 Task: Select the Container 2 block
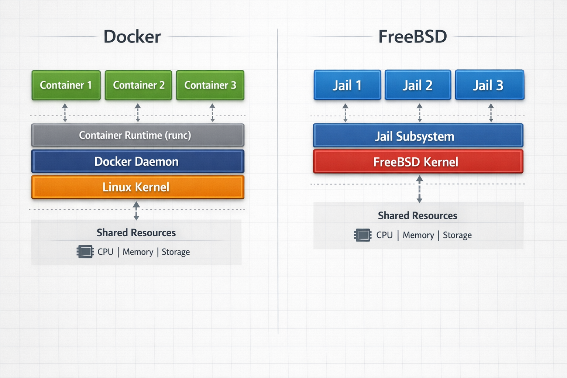tap(138, 85)
